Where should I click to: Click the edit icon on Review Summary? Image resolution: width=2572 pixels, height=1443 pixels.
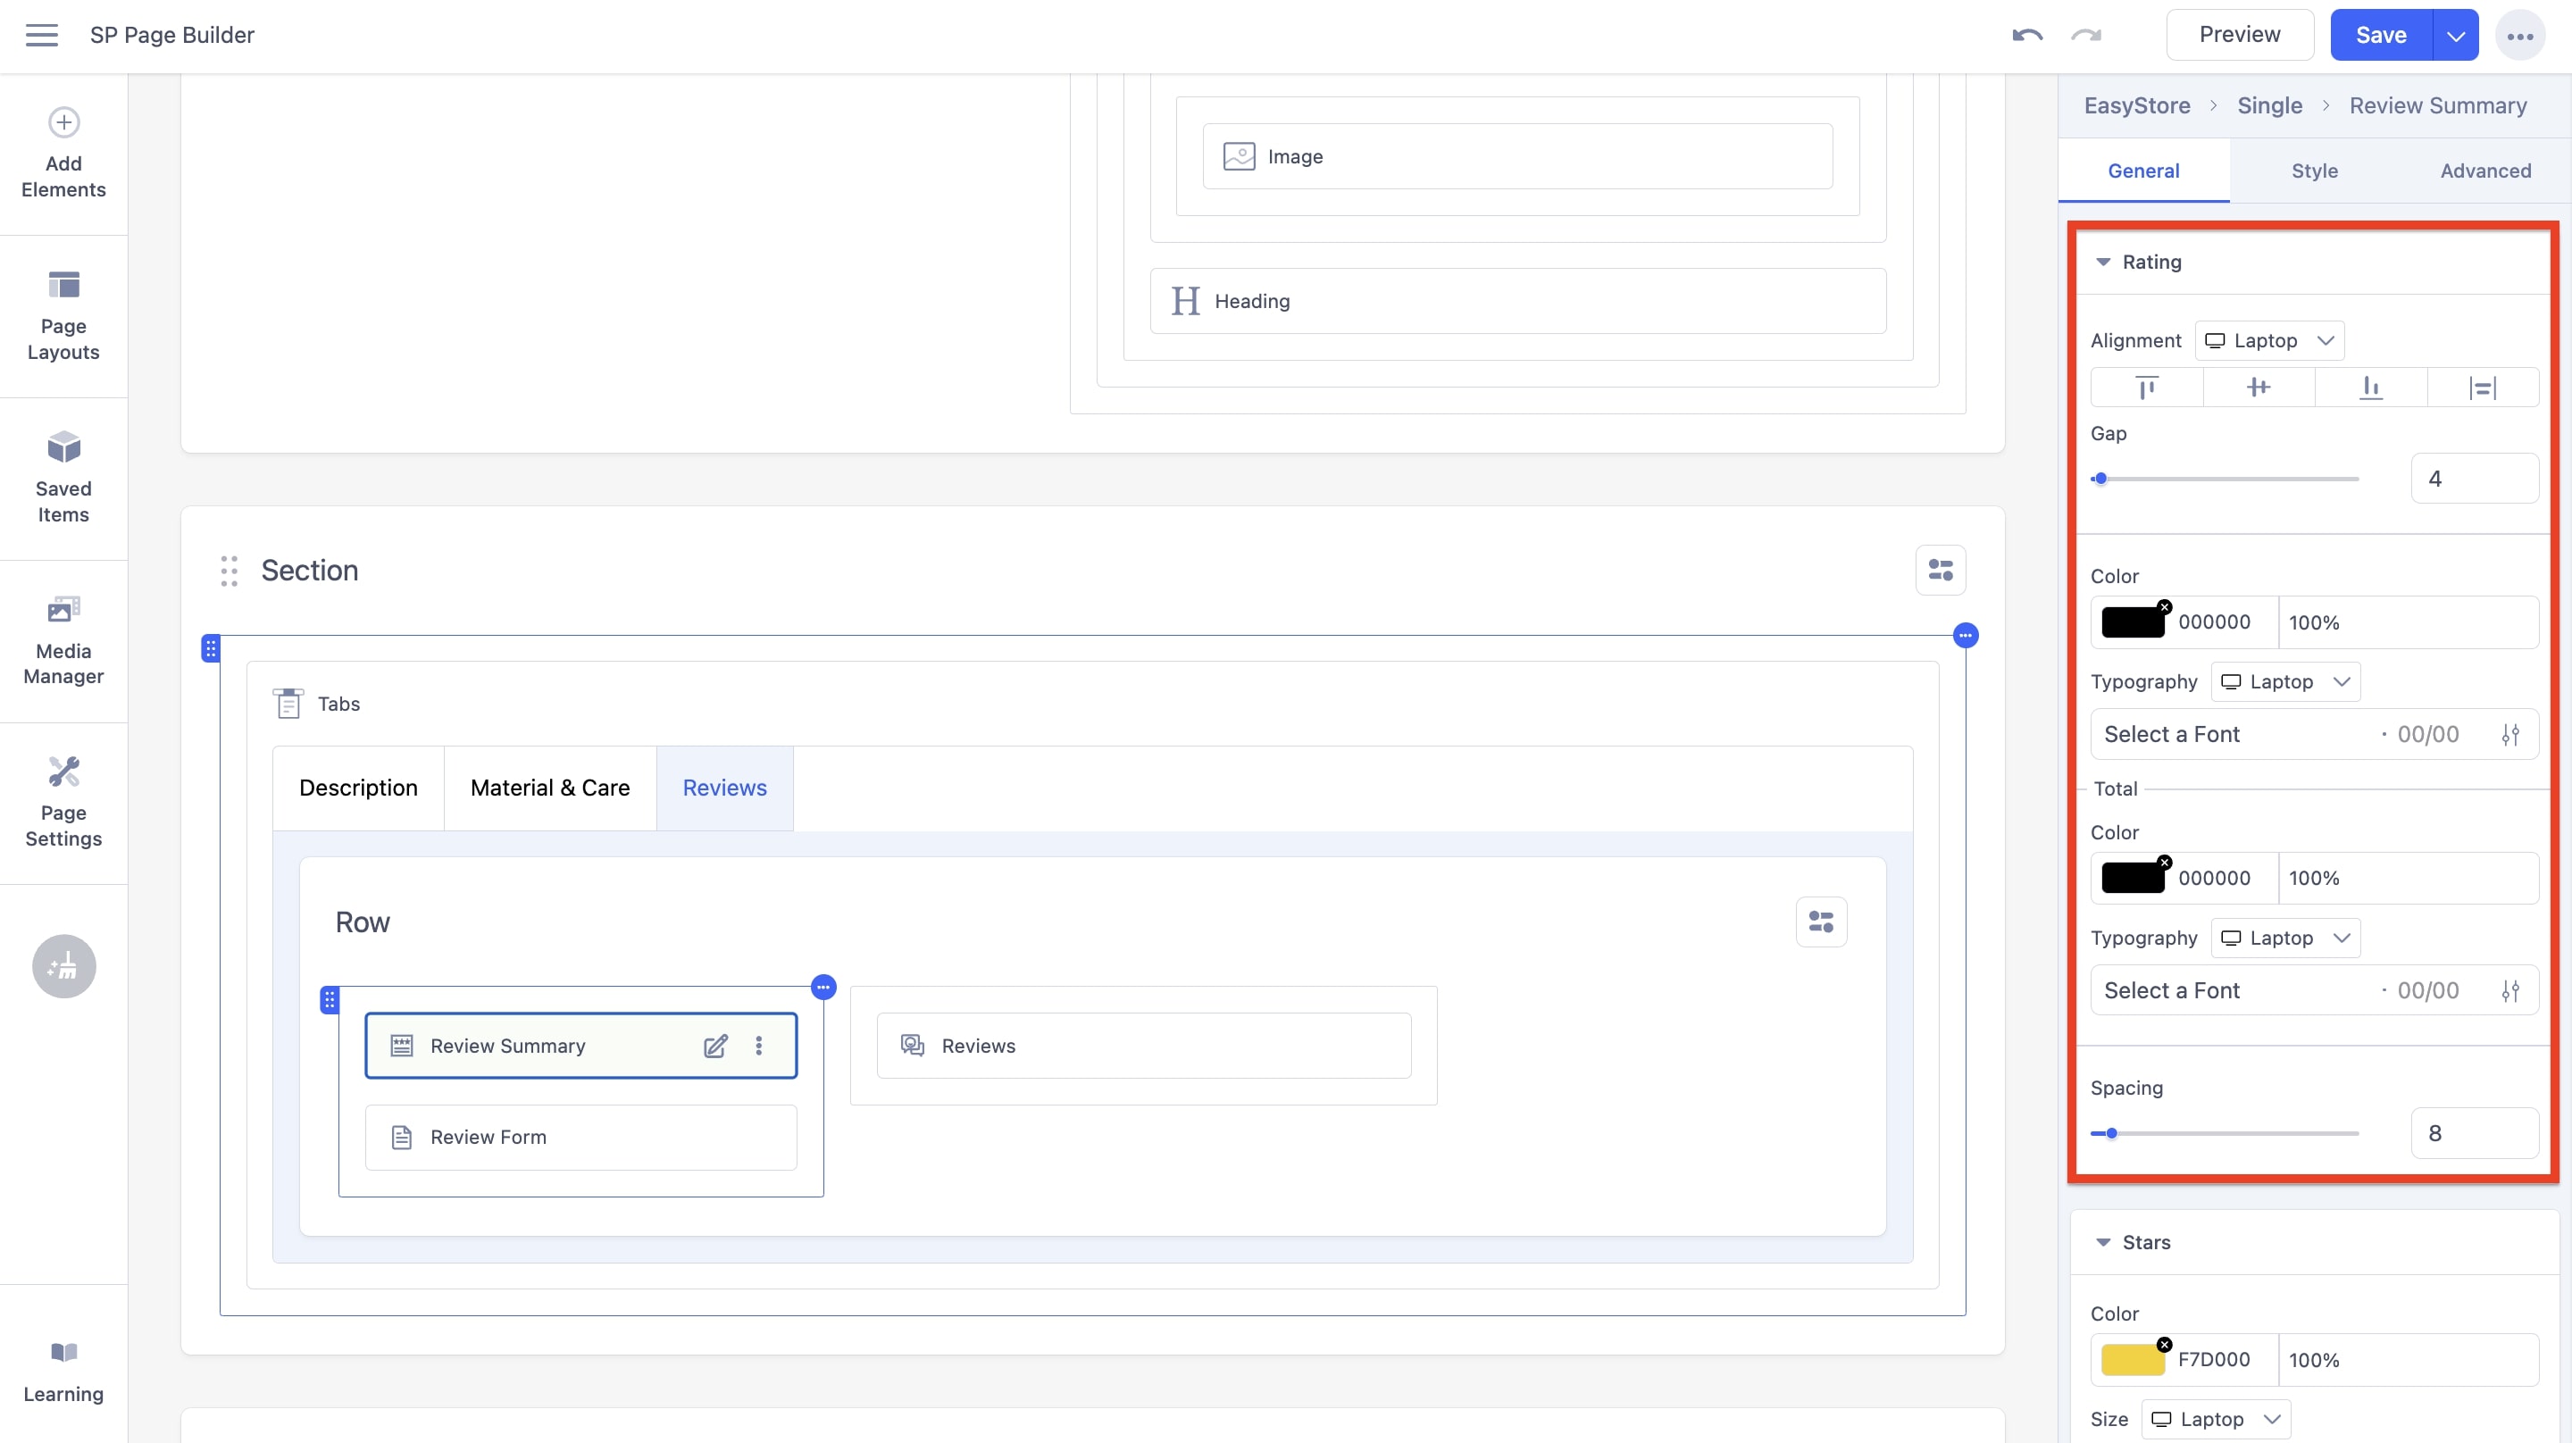(x=714, y=1046)
